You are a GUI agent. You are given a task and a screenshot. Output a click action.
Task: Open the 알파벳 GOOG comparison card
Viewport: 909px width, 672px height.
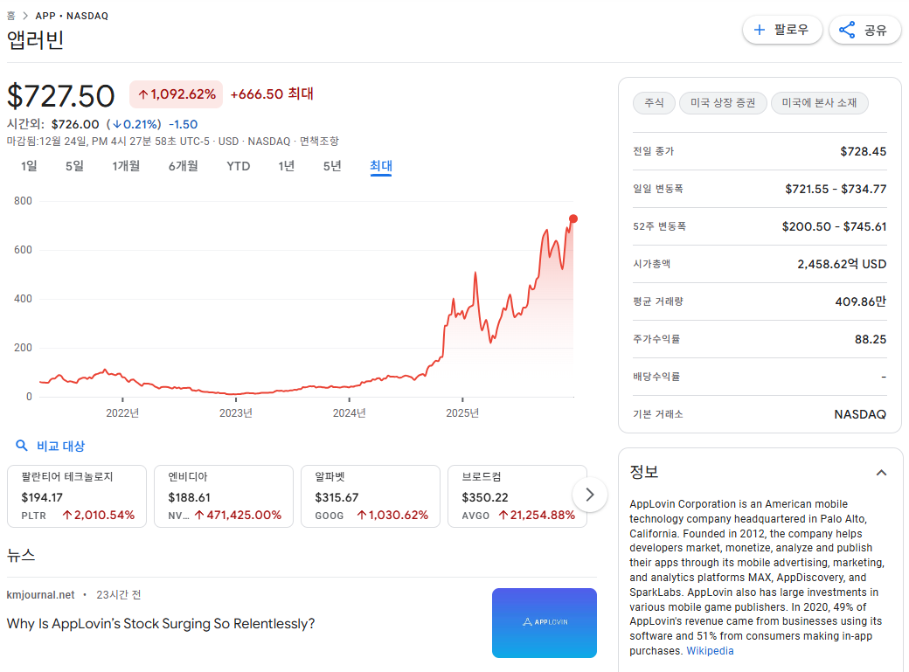[371, 496]
